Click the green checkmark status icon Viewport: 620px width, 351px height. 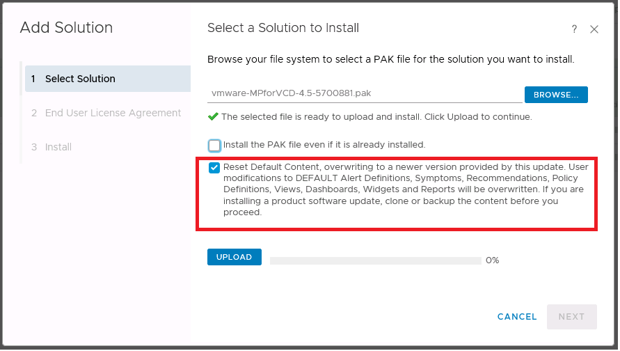213,116
